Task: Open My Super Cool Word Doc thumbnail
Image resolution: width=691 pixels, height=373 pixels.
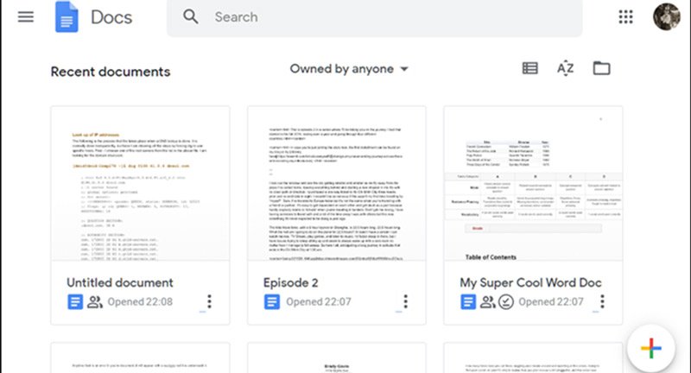Action: [533, 185]
